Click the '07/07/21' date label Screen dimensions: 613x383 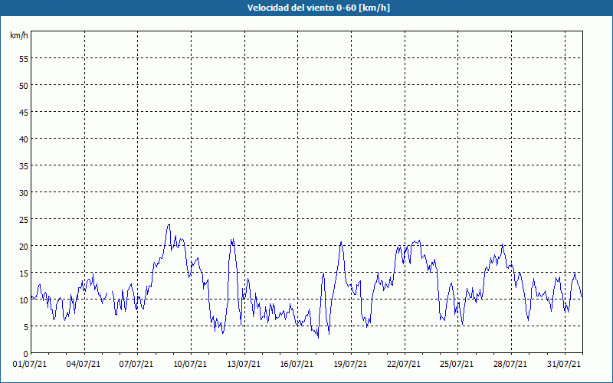(x=136, y=365)
